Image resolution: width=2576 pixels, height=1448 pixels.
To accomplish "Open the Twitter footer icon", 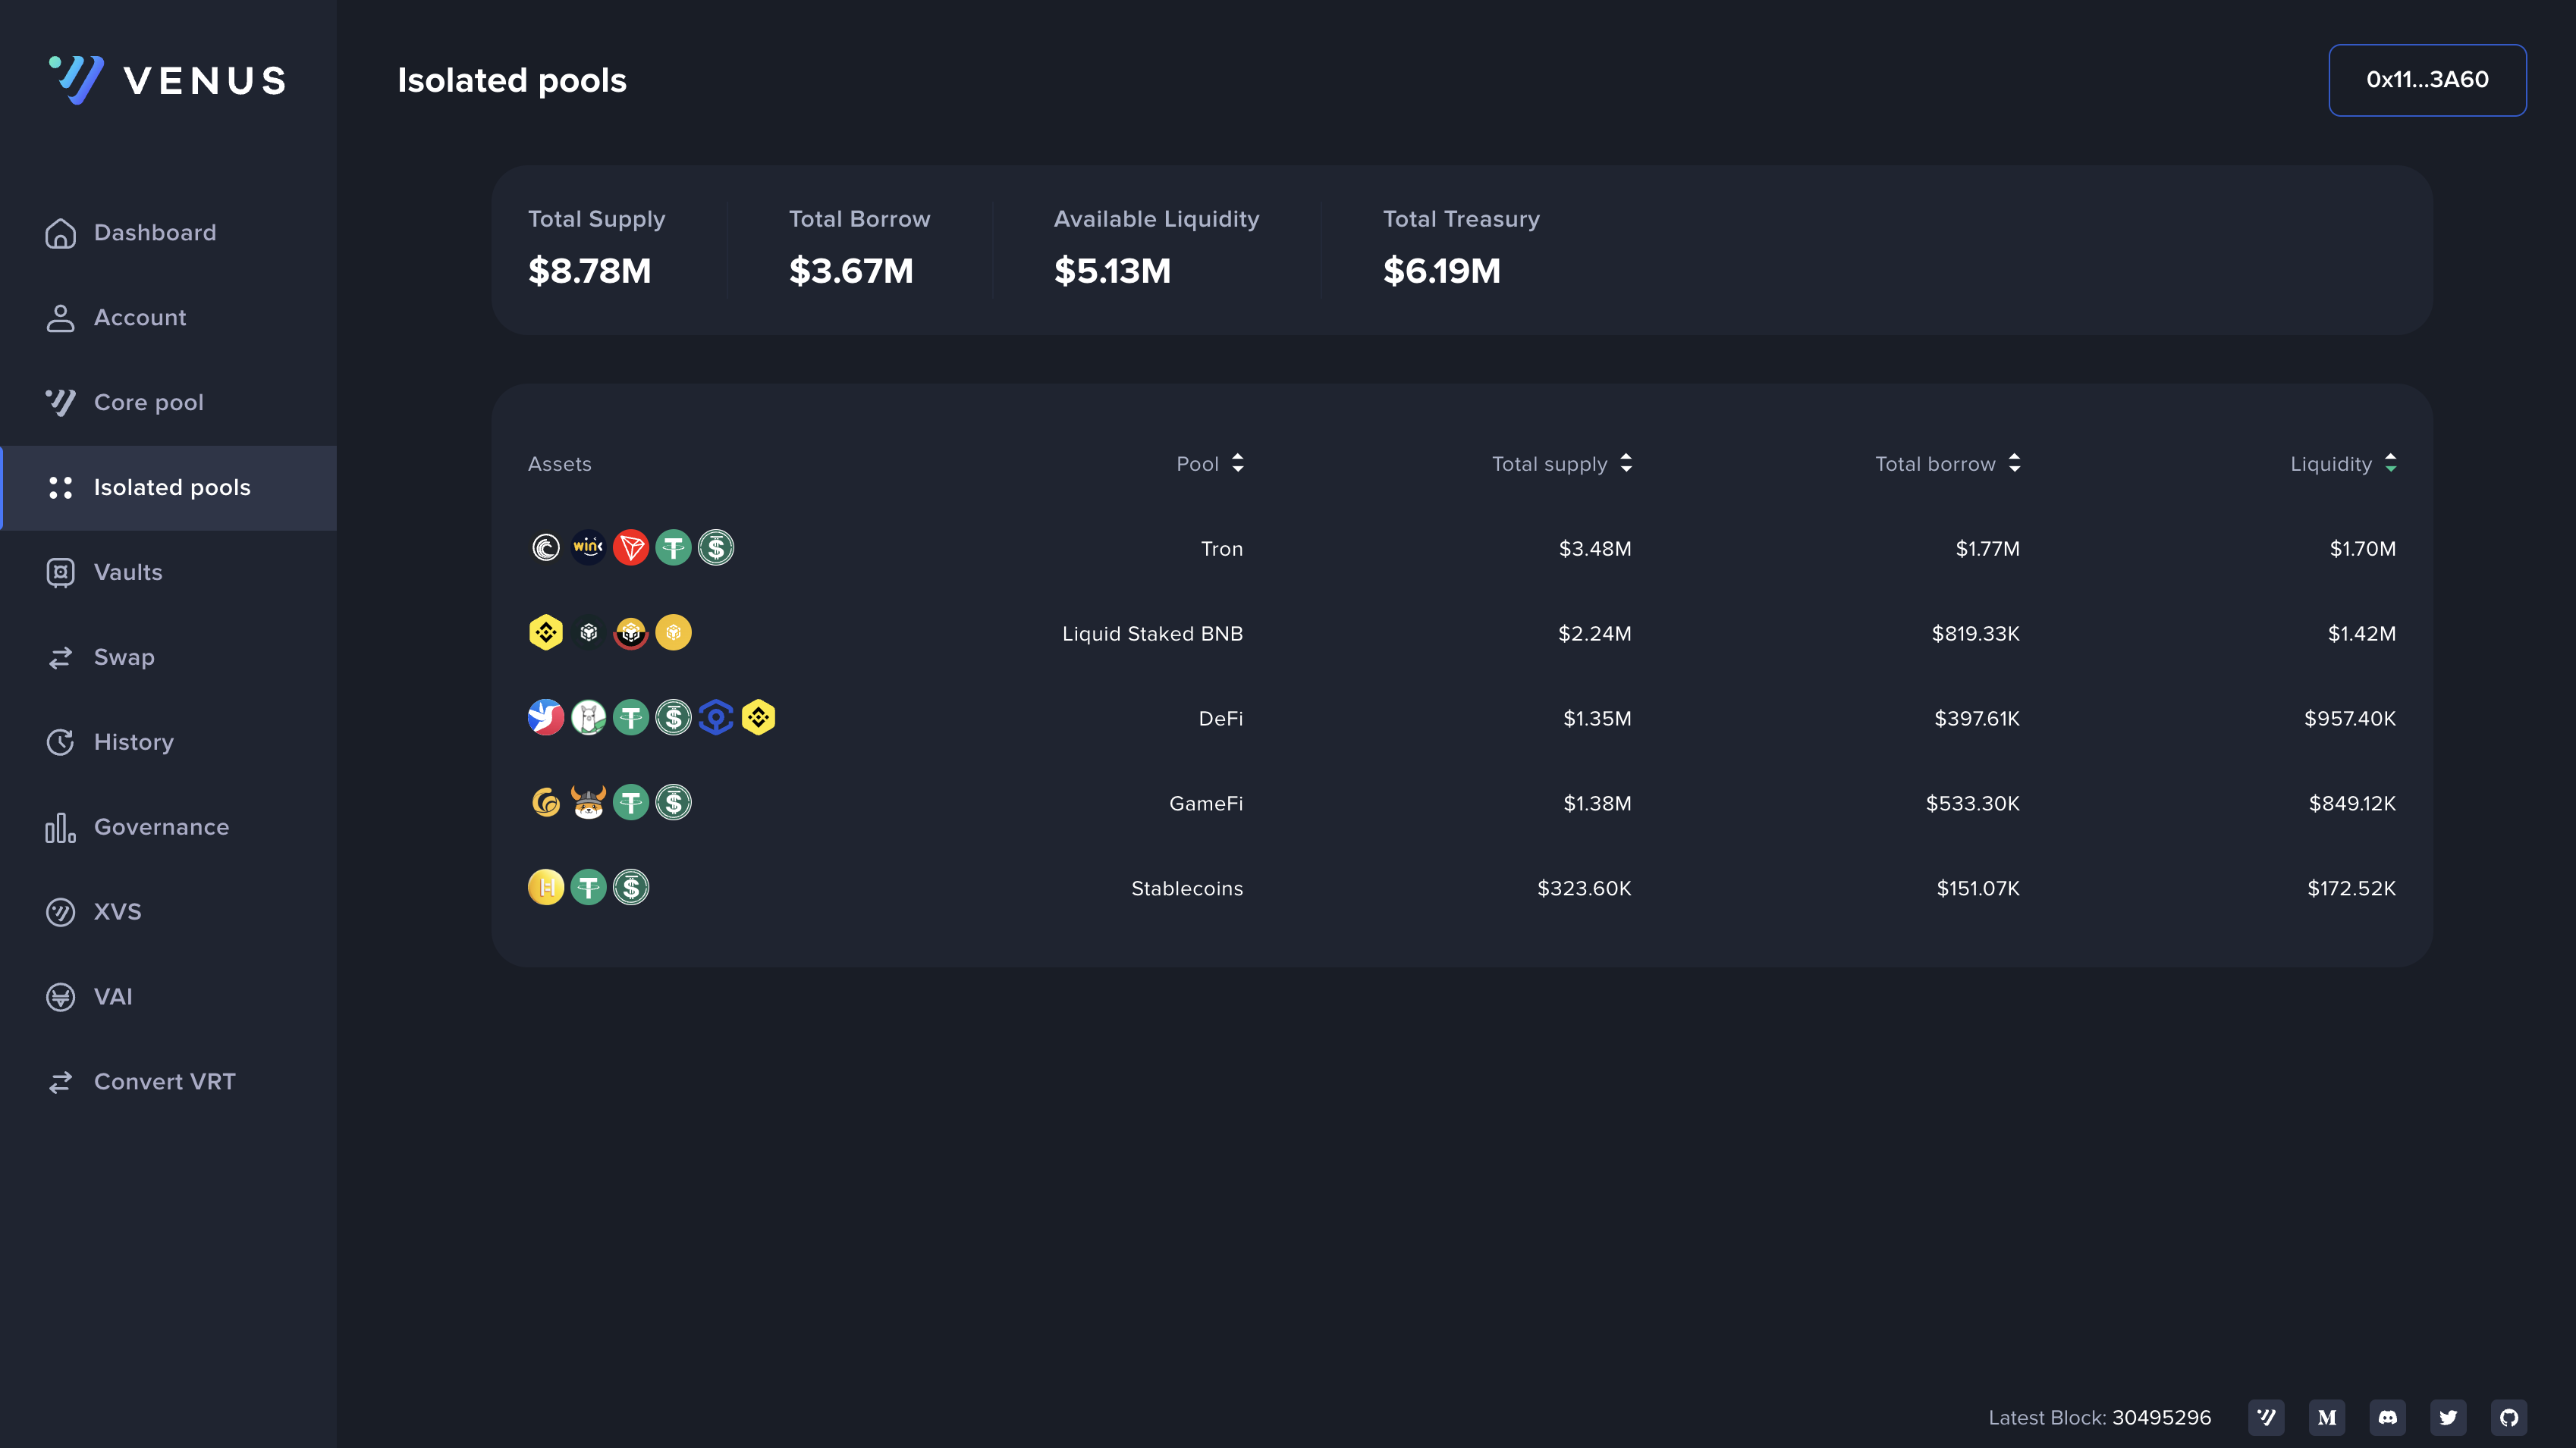I will click(2448, 1417).
